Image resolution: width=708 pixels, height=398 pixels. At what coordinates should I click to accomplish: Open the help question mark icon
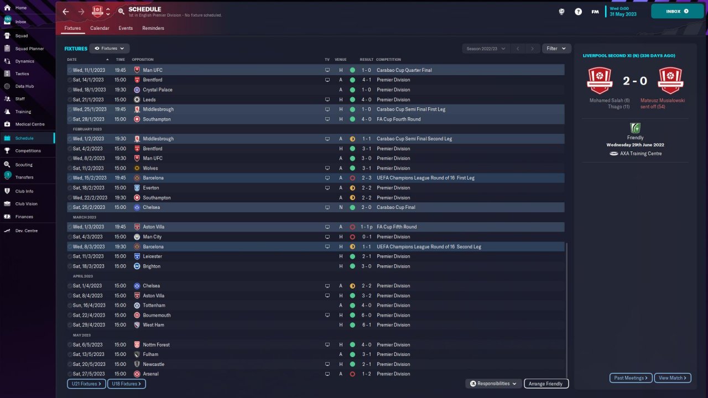click(578, 11)
